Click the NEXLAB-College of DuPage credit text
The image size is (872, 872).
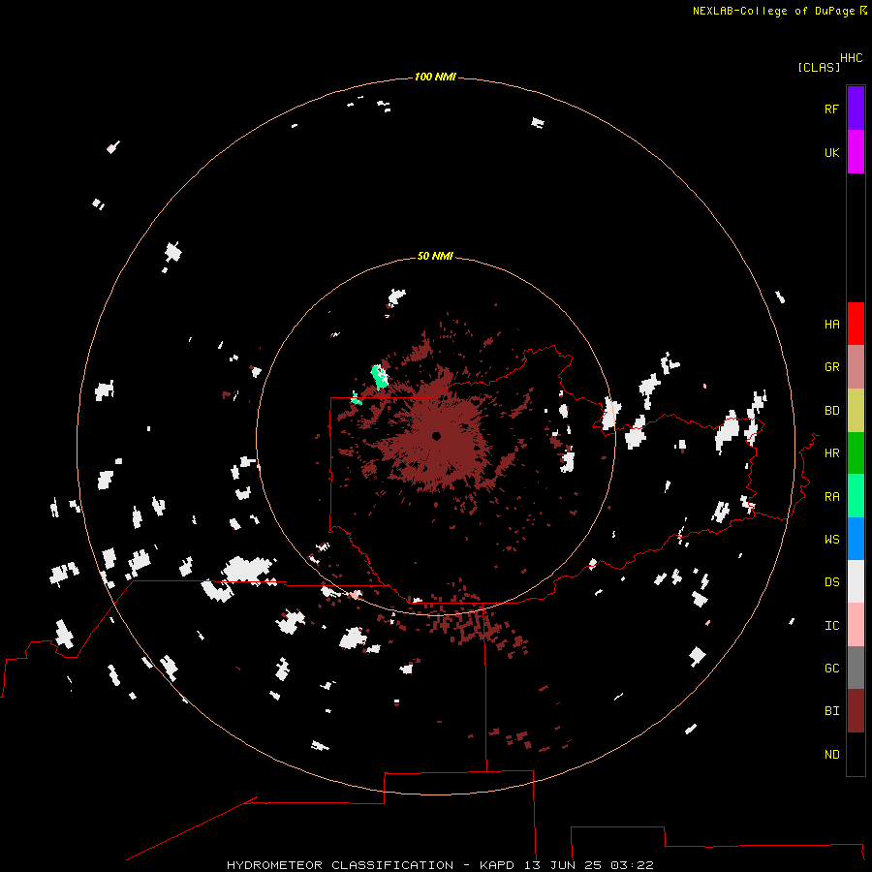point(773,11)
